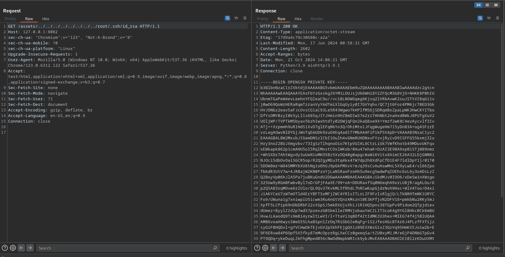Toggle word wrap icon in Request panel

(227, 18)
